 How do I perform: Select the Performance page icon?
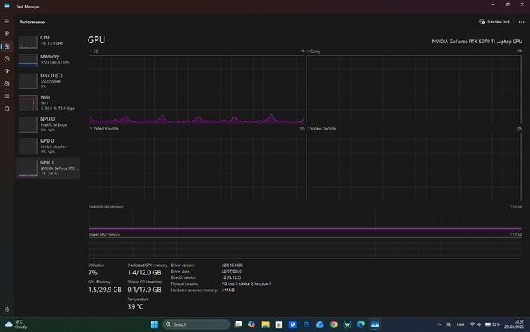coord(7,46)
